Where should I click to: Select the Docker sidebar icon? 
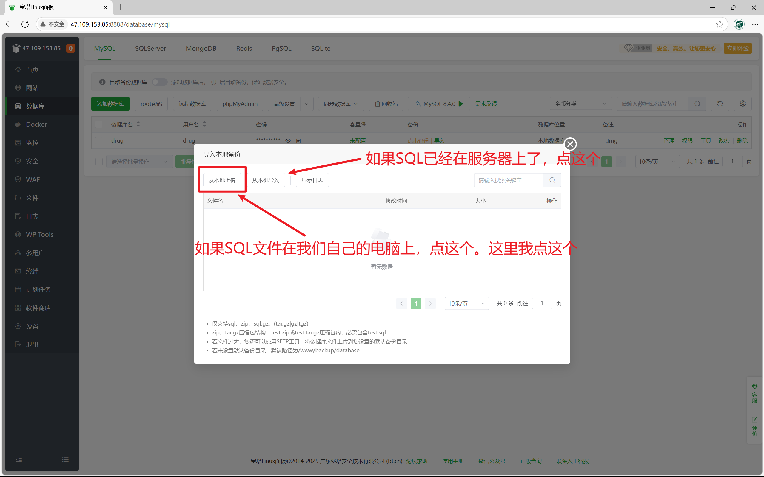(x=36, y=124)
